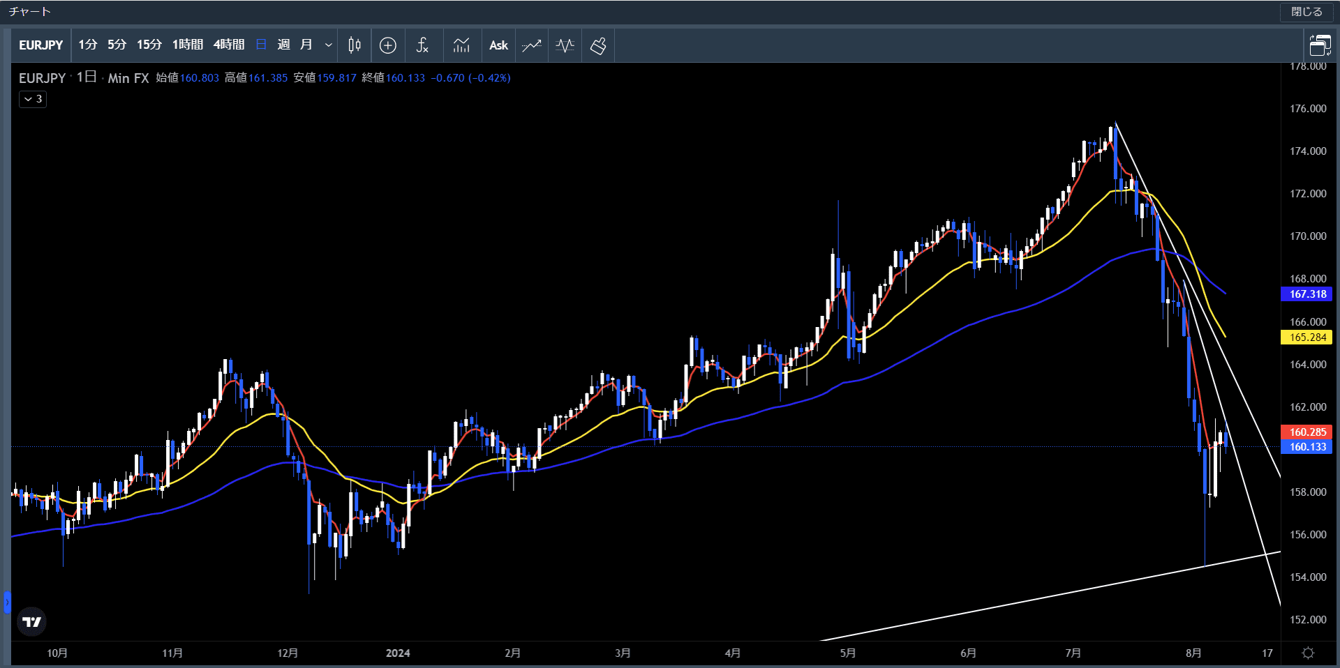Expand the collapsed indicators legend showing 3

33,99
